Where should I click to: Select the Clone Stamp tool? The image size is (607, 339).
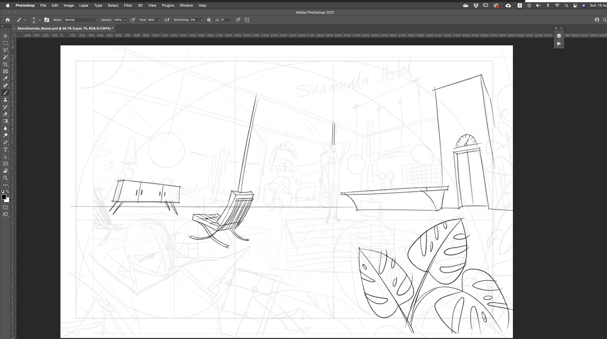[5, 100]
